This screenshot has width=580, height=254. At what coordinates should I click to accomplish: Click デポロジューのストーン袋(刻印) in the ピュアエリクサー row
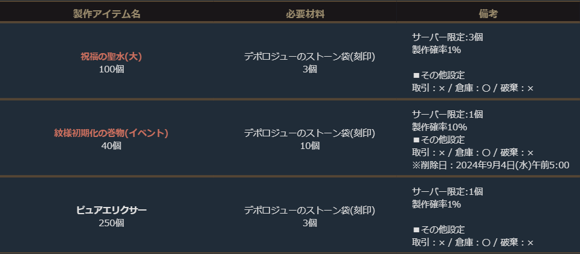coord(309,211)
